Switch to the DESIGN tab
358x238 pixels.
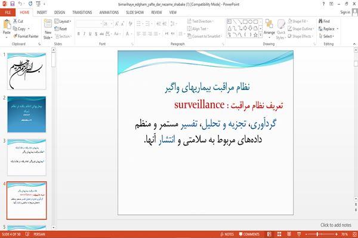point(59,13)
